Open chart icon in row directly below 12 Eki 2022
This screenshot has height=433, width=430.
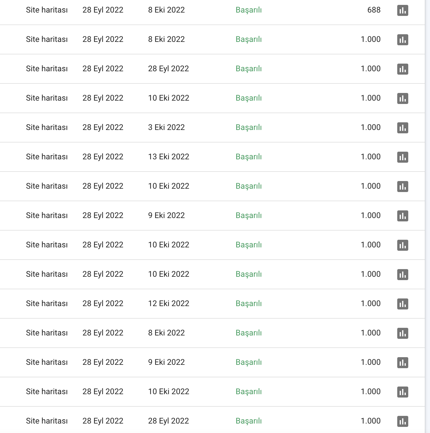[x=402, y=333]
